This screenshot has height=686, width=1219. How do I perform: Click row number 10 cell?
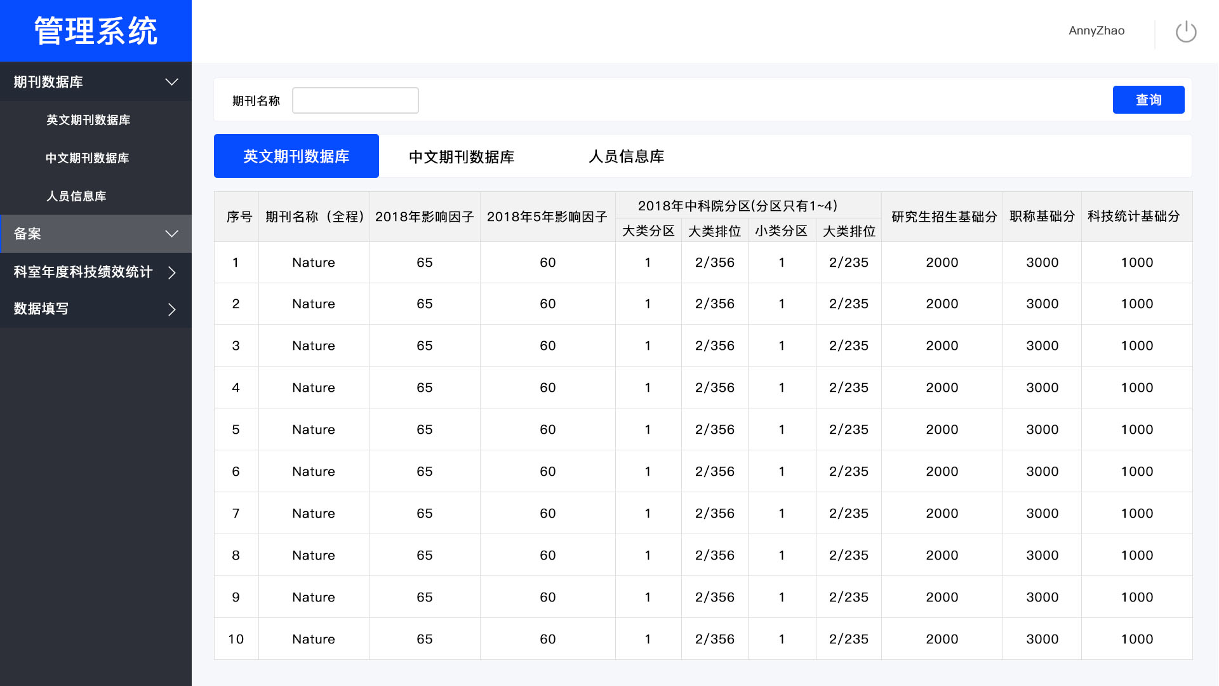point(236,639)
